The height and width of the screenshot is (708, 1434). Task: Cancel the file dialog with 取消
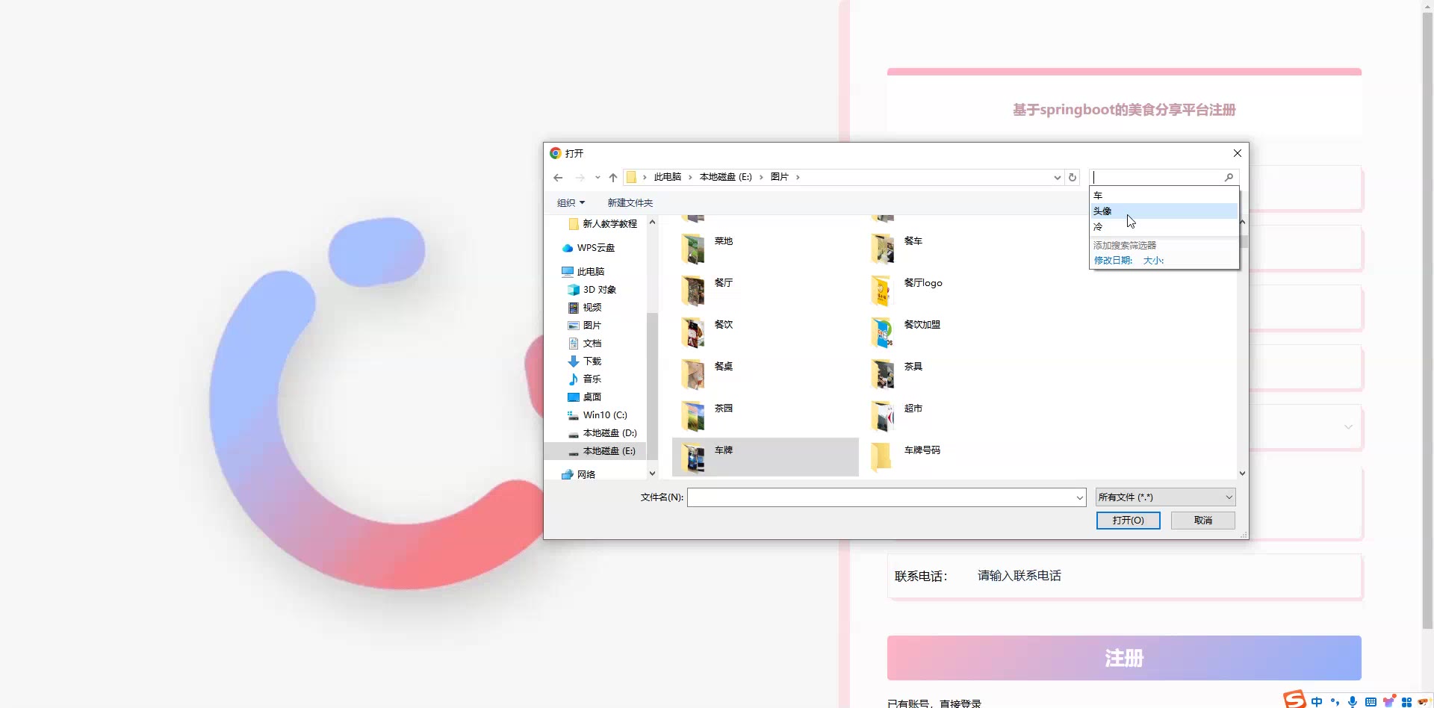pyautogui.click(x=1203, y=521)
